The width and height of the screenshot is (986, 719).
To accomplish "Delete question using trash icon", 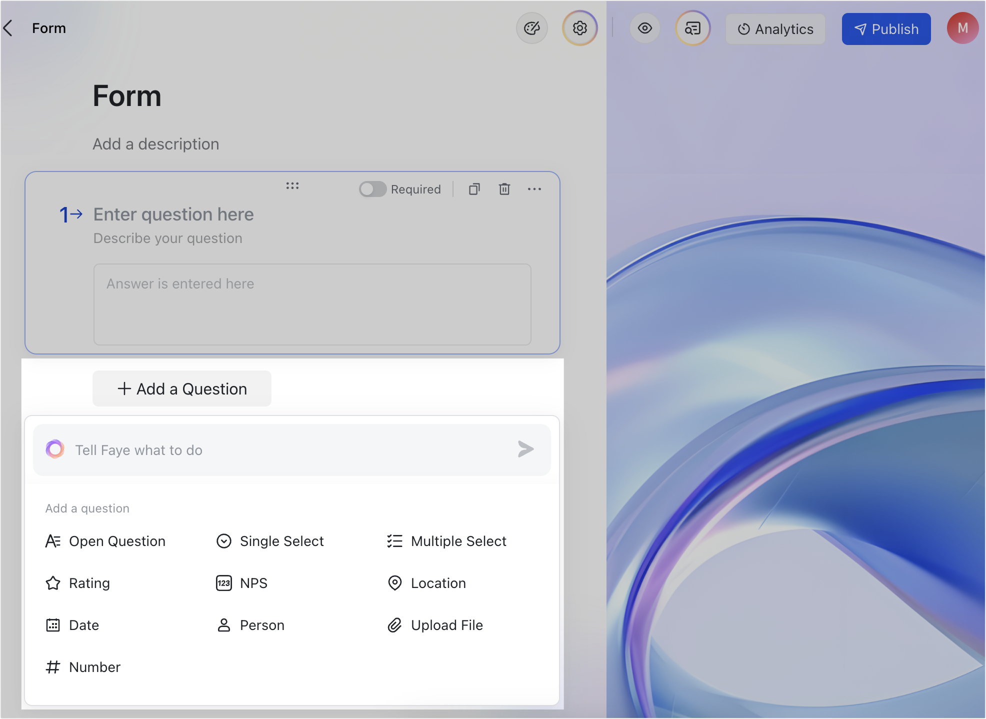I will tap(504, 189).
